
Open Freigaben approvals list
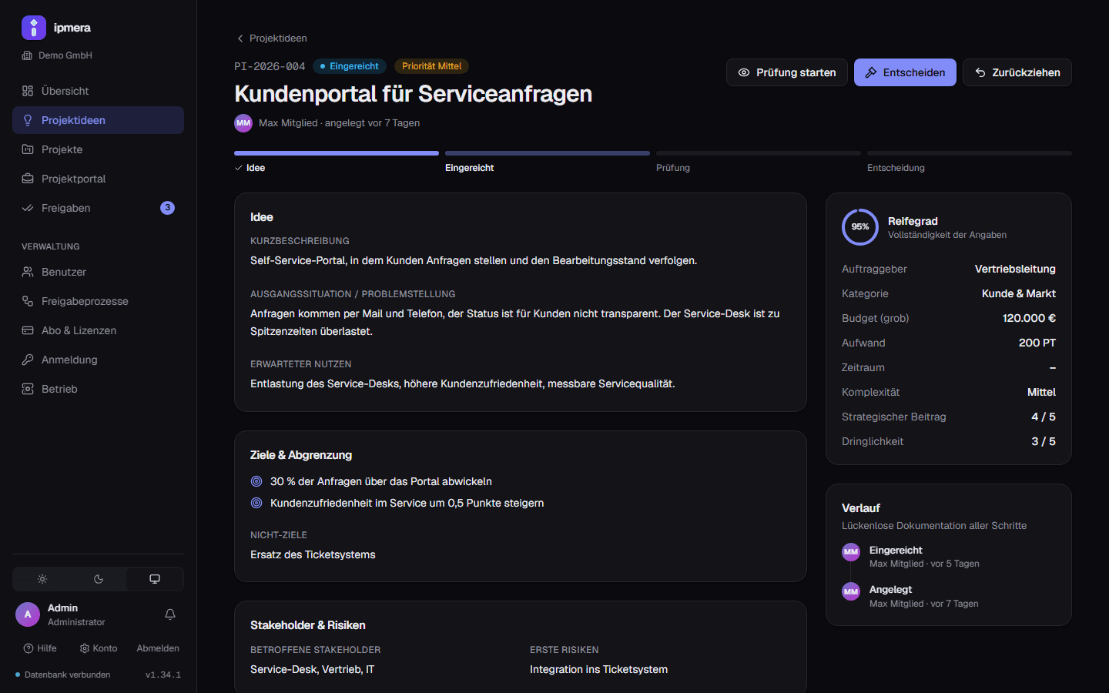[98, 208]
